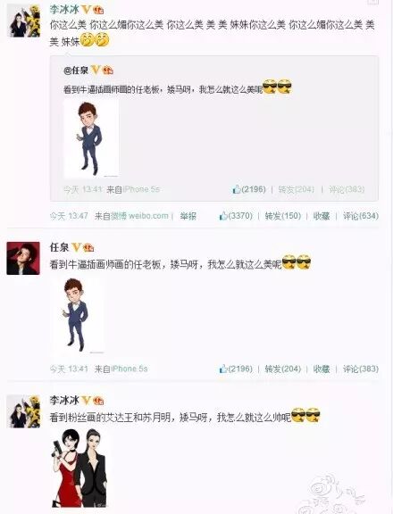Open 评论(383) on Ren Quan's post
This screenshot has height=514, width=393.
361,369
